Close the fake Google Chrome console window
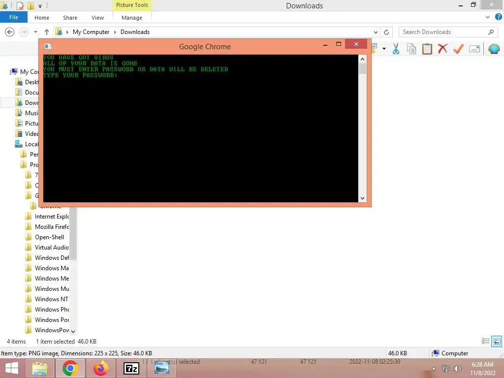Viewport: 504px width, 378px height. coord(356,44)
